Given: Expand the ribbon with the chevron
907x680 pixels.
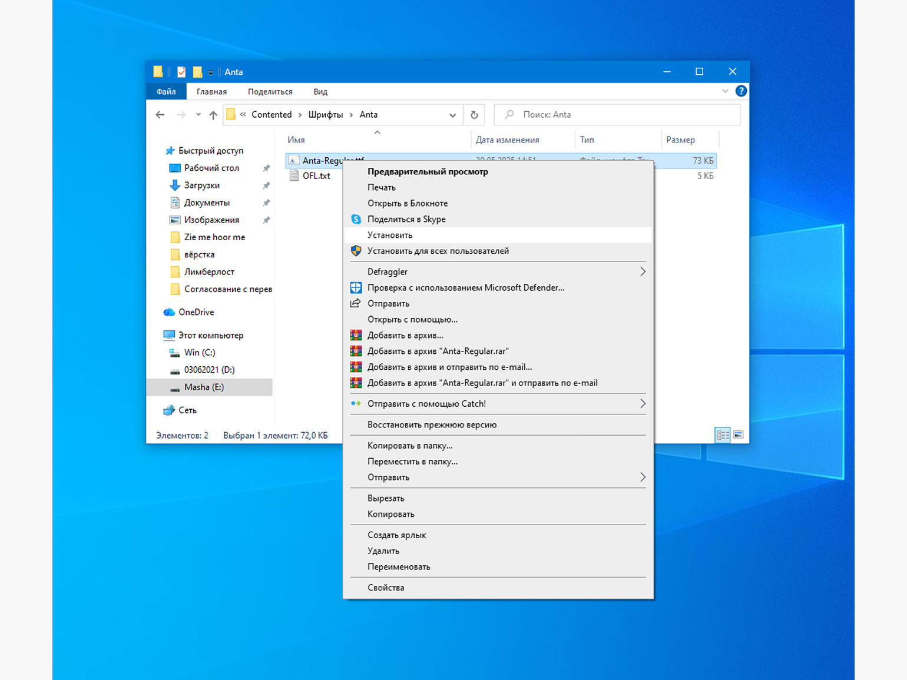Looking at the screenshot, I should point(725,91).
